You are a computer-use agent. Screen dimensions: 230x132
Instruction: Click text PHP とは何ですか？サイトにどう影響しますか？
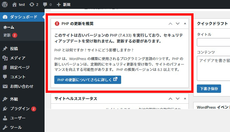94,50
